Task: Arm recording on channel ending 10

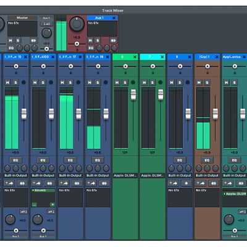Action: tap(23, 82)
